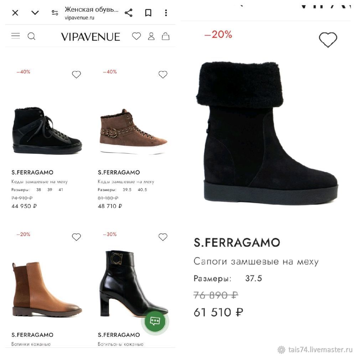Favorite the large black fur suede boot
The width and height of the screenshot is (356, 356).
click(x=328, y=40)
